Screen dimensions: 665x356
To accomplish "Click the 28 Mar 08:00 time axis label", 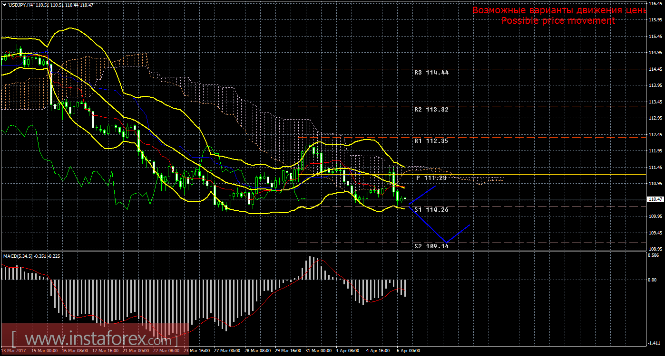I will coord(257,351).
